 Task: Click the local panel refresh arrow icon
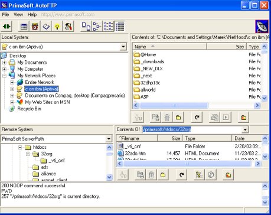pyautogui.click(x=197, y=118)
